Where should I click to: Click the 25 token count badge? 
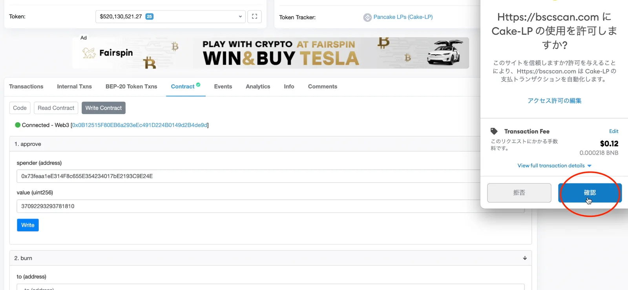coord(150,16)
